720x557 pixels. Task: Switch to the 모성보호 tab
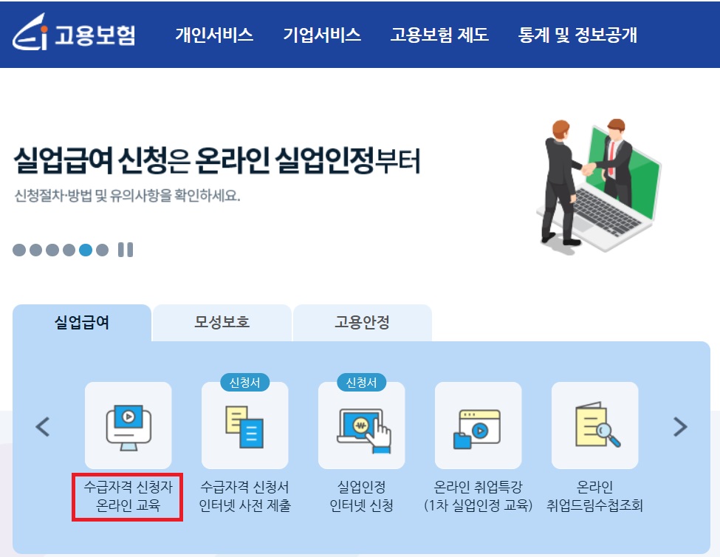coord(221,323)
